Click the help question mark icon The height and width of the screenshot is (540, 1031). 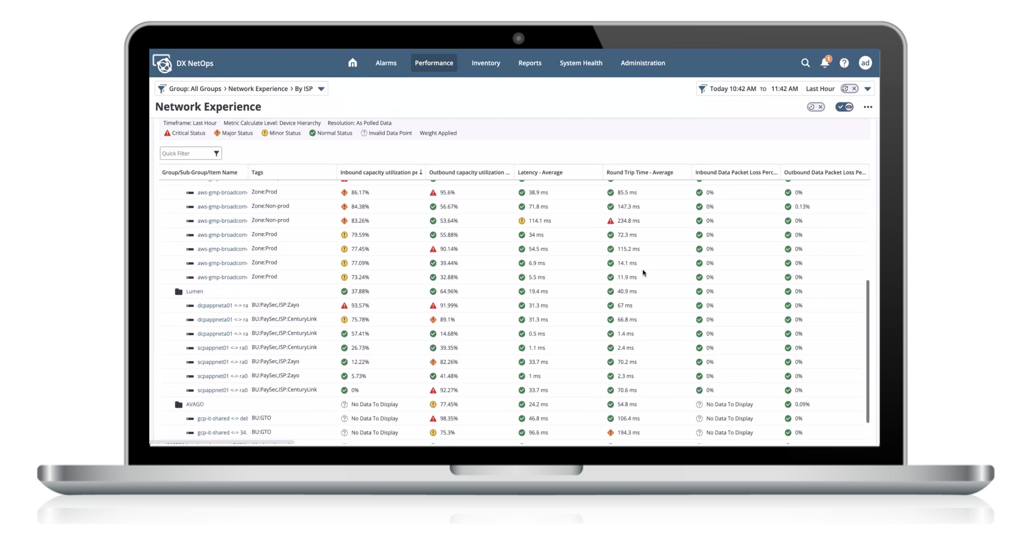(x=844, y=63)
